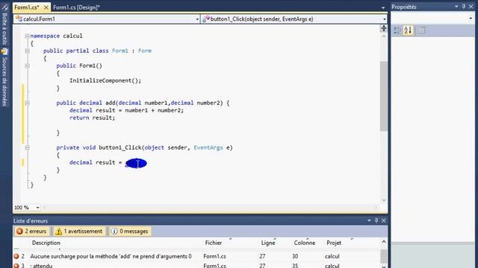The height and width of the screenshot is (268, 478).
Task: Click the EventArgs type in the code
Action: pyautogui.click(x=208, y=147)
